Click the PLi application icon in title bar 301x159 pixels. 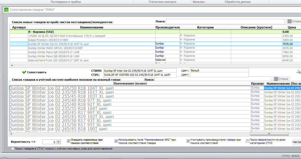(6, 10)
